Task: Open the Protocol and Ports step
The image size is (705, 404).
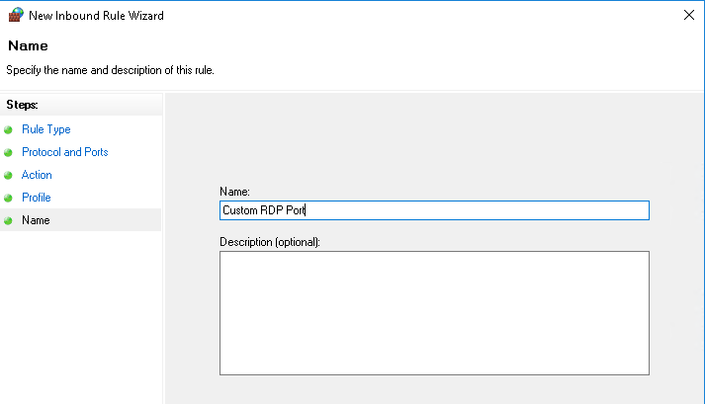Action: click(64, 152)
